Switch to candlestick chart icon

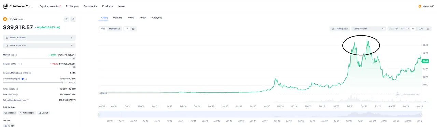click(x=133, y=29)
